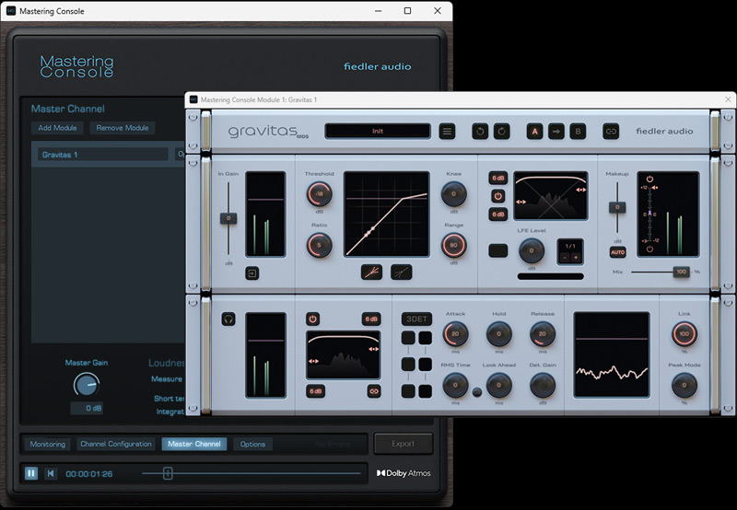737x510 pixels.
Task: Pause playback in the transport bar
Action: click(31, 473)
